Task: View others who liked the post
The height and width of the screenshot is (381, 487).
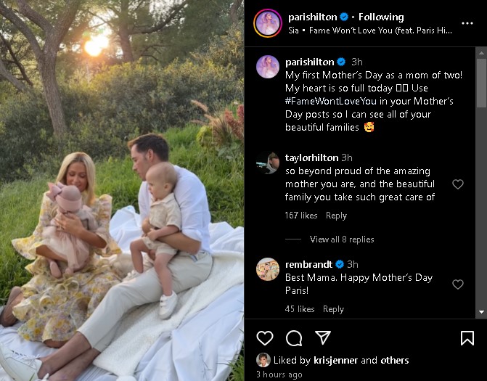Action: pos(395,360)
